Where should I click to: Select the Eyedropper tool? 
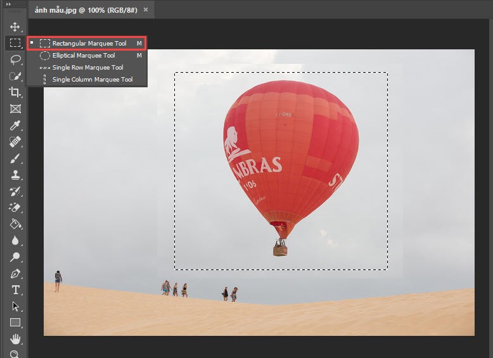click(x=15, y=125)
